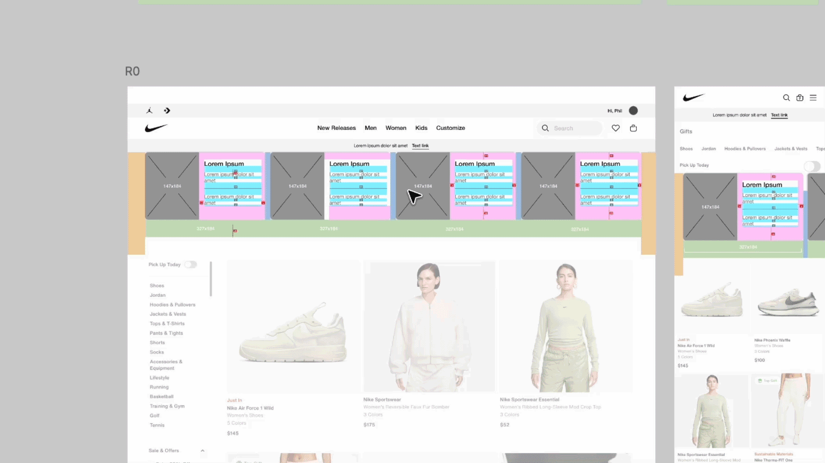Select Hoodies & Pullovers tab in mobile frame
The width and height of the screenshot is (825, 463).
click(745, 149)
